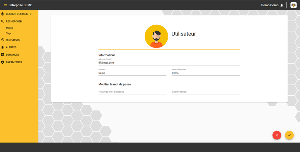Click the Demo Demo username
Screen dimensions: 300x152
point(270,5)
